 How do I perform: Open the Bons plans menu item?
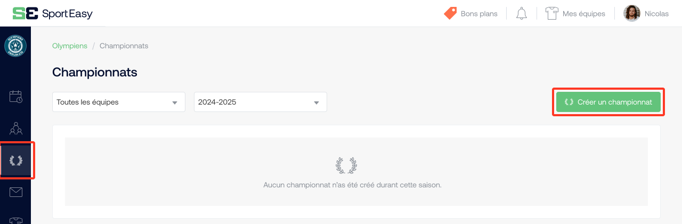470,14
